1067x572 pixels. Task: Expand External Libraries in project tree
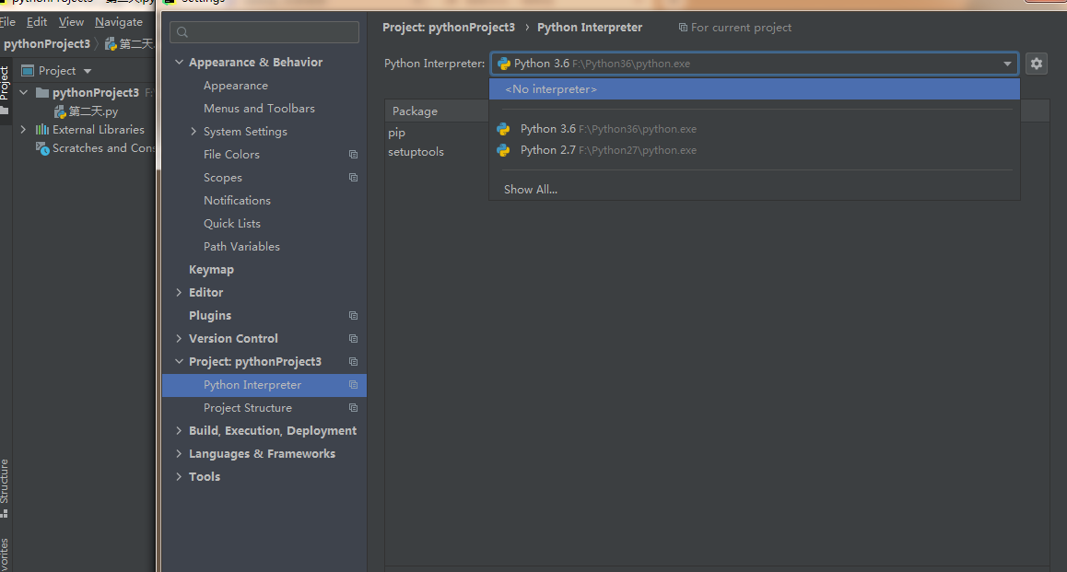point(23,129)
